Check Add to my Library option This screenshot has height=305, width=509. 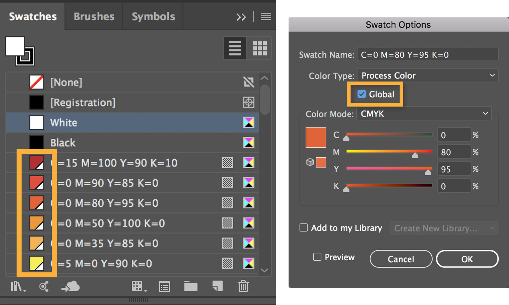[x=304, y=228]
